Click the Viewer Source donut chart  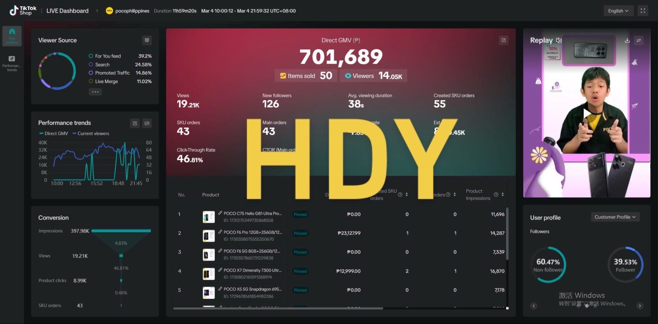[57, 71]
